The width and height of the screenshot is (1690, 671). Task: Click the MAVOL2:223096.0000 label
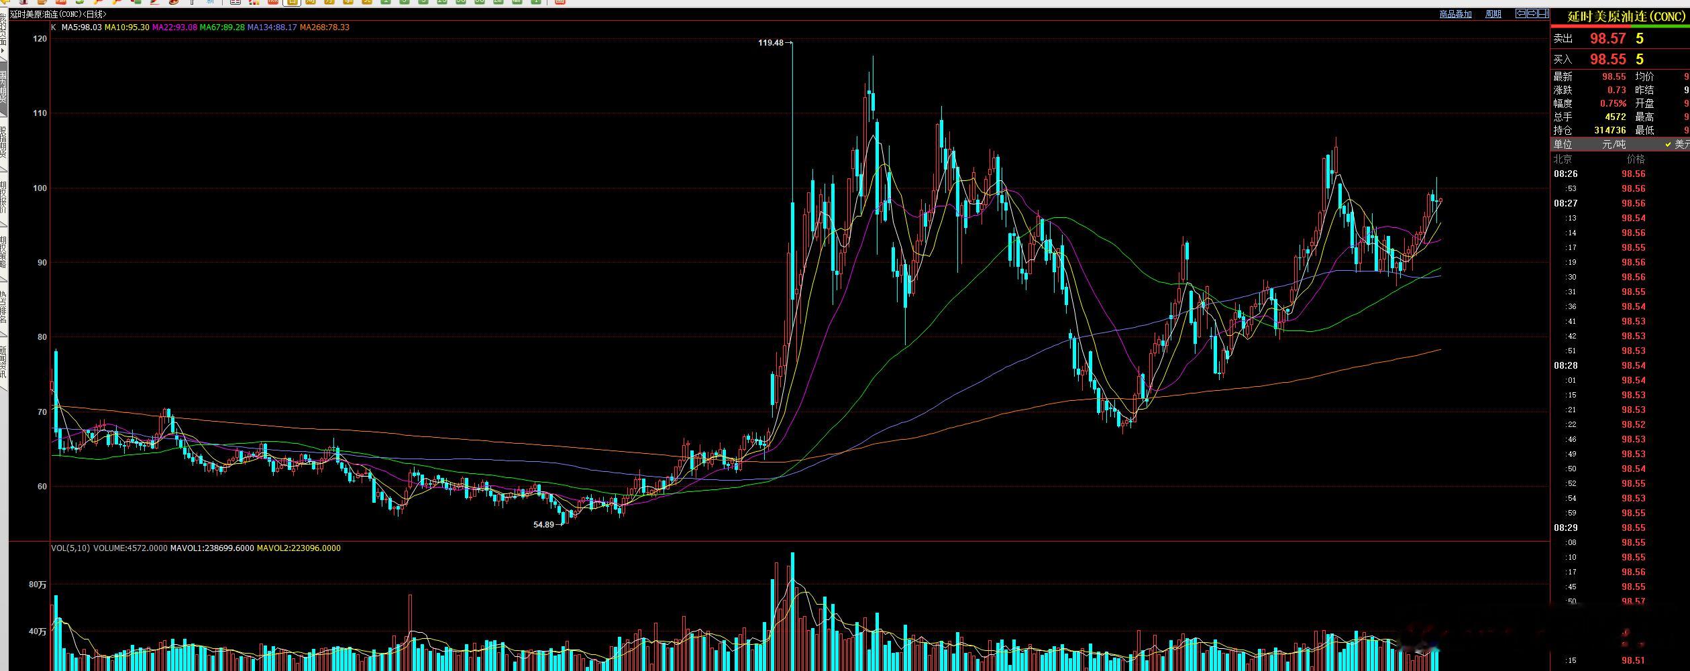(299, 548)
